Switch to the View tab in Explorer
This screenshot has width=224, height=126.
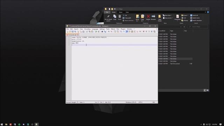[x=127, y=12]
